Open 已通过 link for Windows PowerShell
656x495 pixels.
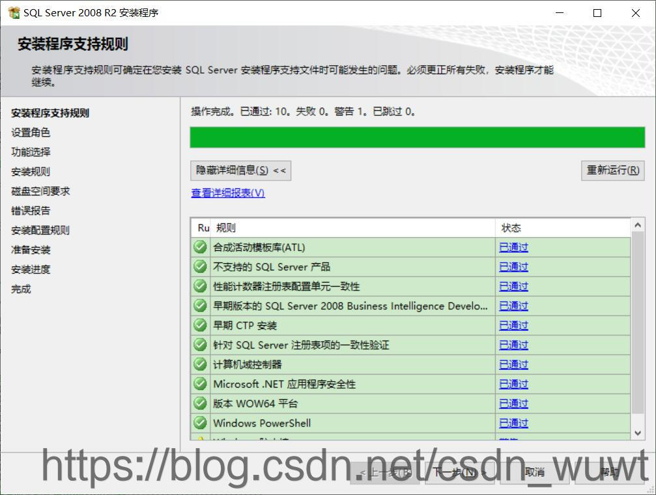tap(513, 423)
